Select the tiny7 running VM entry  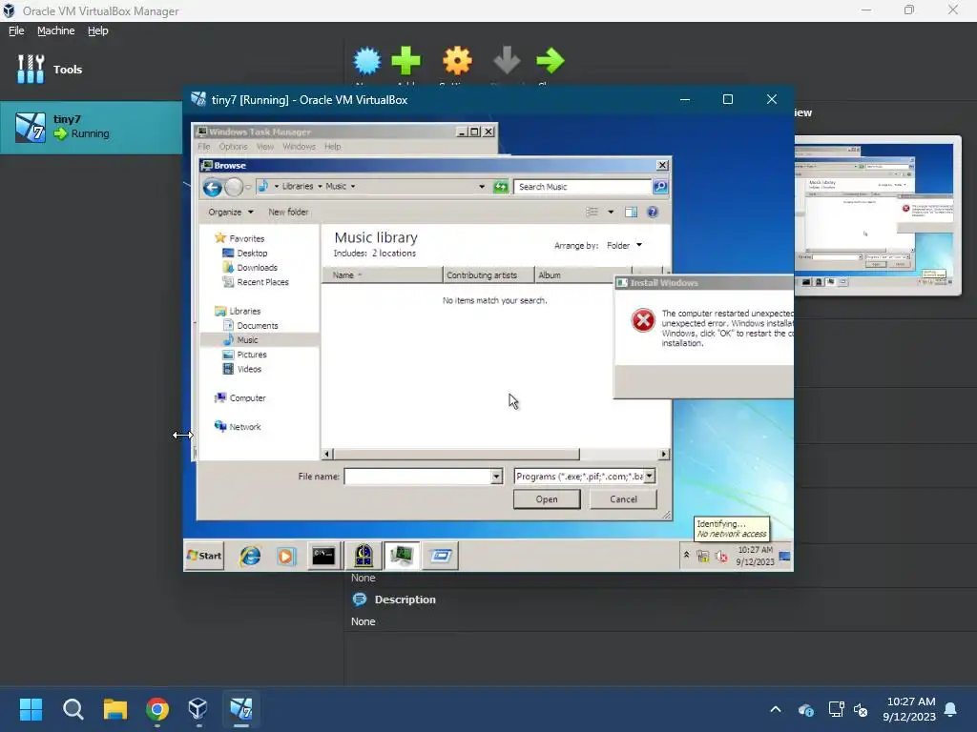(91, 127)
